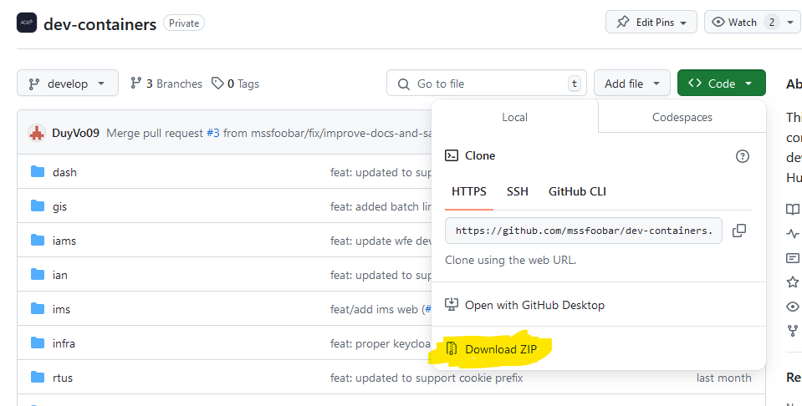Click the repository owner avatar beside dev-containers
This screenshot has width=802, height=406.
point(27,23)
